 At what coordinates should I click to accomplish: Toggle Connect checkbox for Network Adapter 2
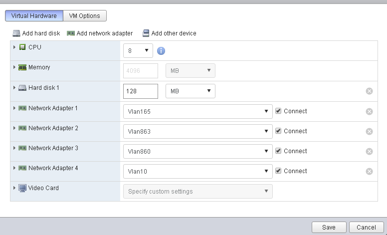coord(278,131)
